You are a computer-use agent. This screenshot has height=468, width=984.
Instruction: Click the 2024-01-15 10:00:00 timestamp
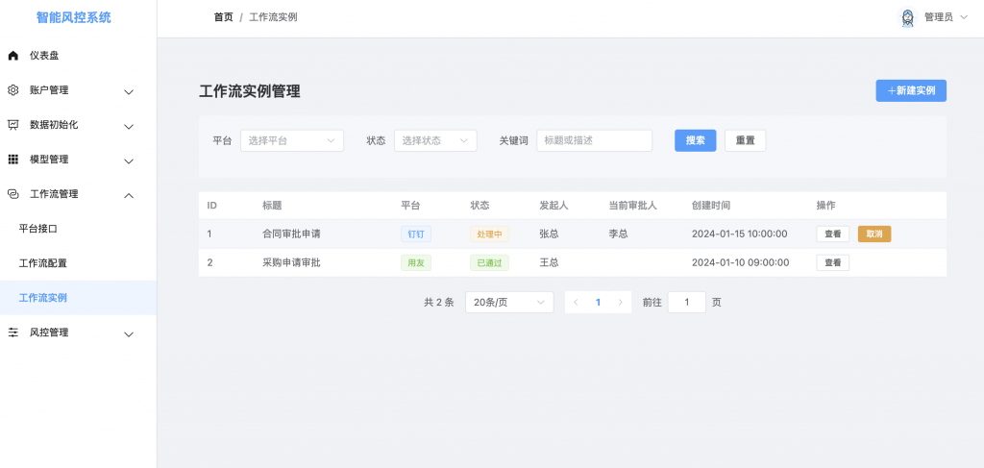[739, 234]
